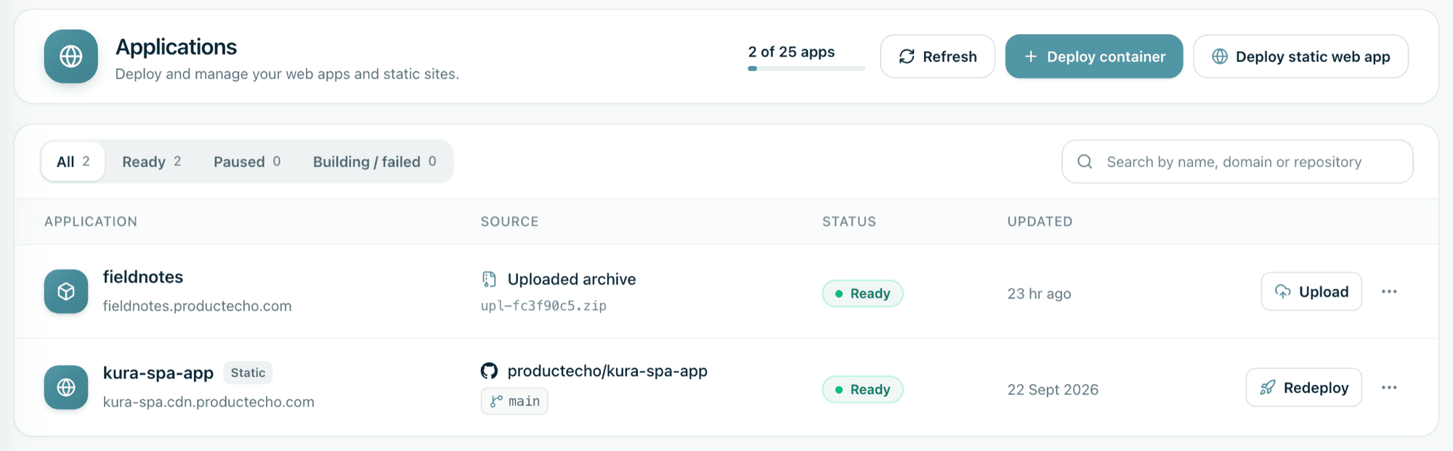The width and height of the screenshot is (1453, 451).
Task: Click the SOURCE column header
Action: click(x=509, y=222)
